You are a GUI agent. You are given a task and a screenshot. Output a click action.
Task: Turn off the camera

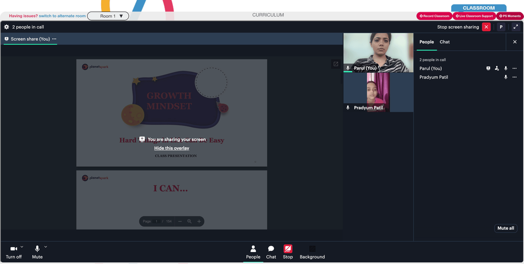[14, 252]
